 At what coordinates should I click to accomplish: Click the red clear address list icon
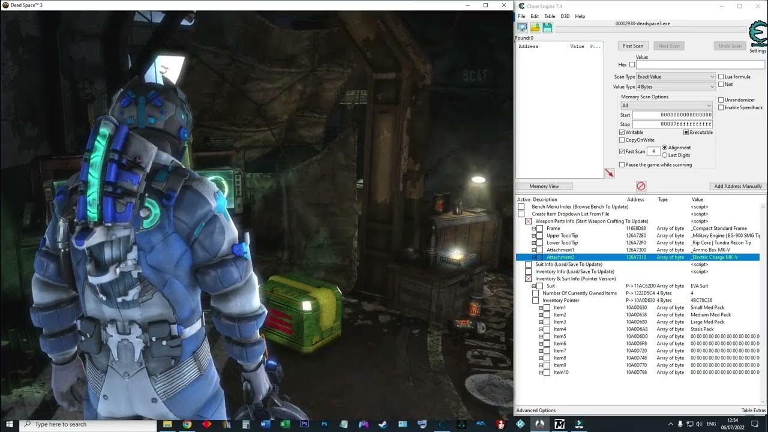click(641, 186)
